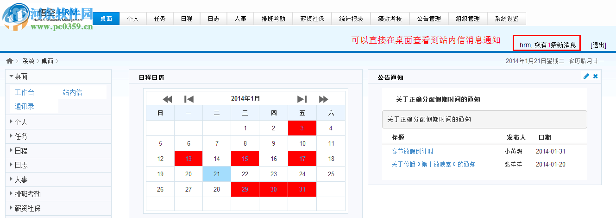
Task: Click publisher name 小黄鸡
Action: click(513, 151)
